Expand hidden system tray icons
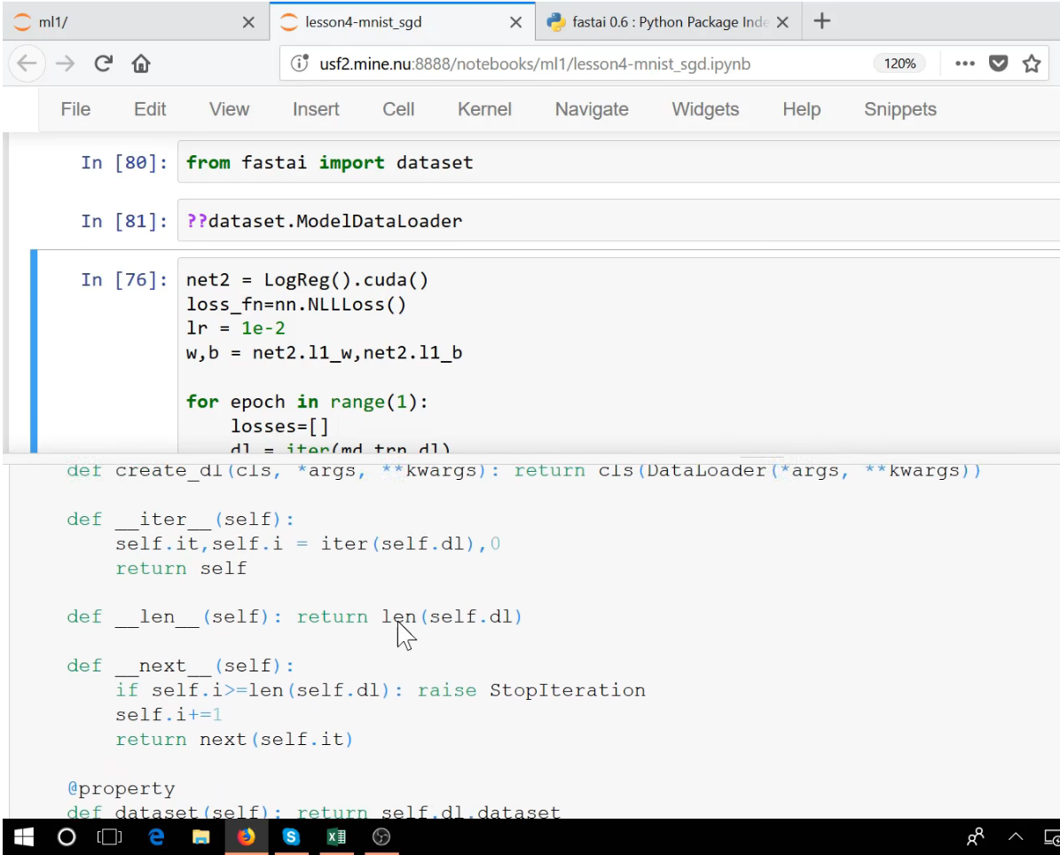 [x=1014, y=836]
